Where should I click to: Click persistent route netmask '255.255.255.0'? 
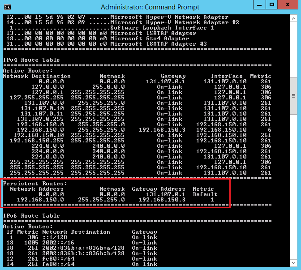(101, 200)
